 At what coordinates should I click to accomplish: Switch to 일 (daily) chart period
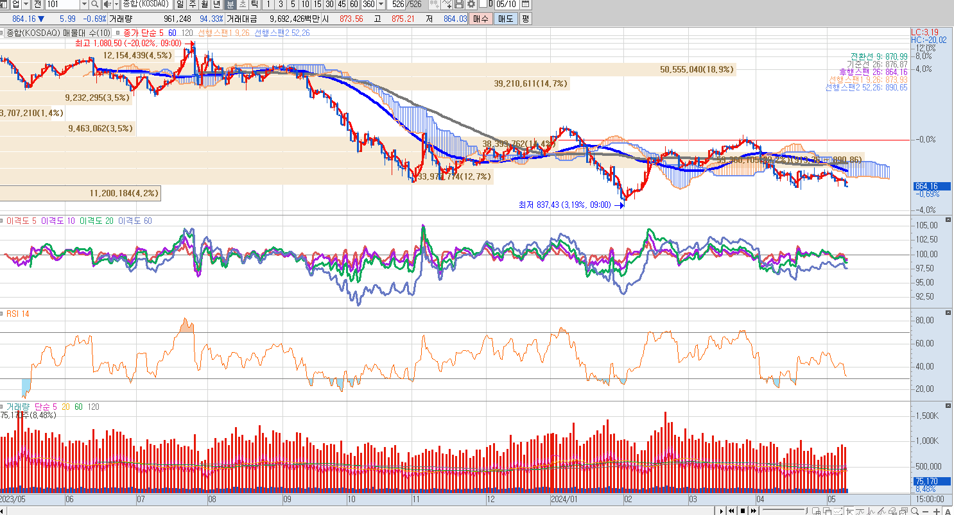coord(181,4)
